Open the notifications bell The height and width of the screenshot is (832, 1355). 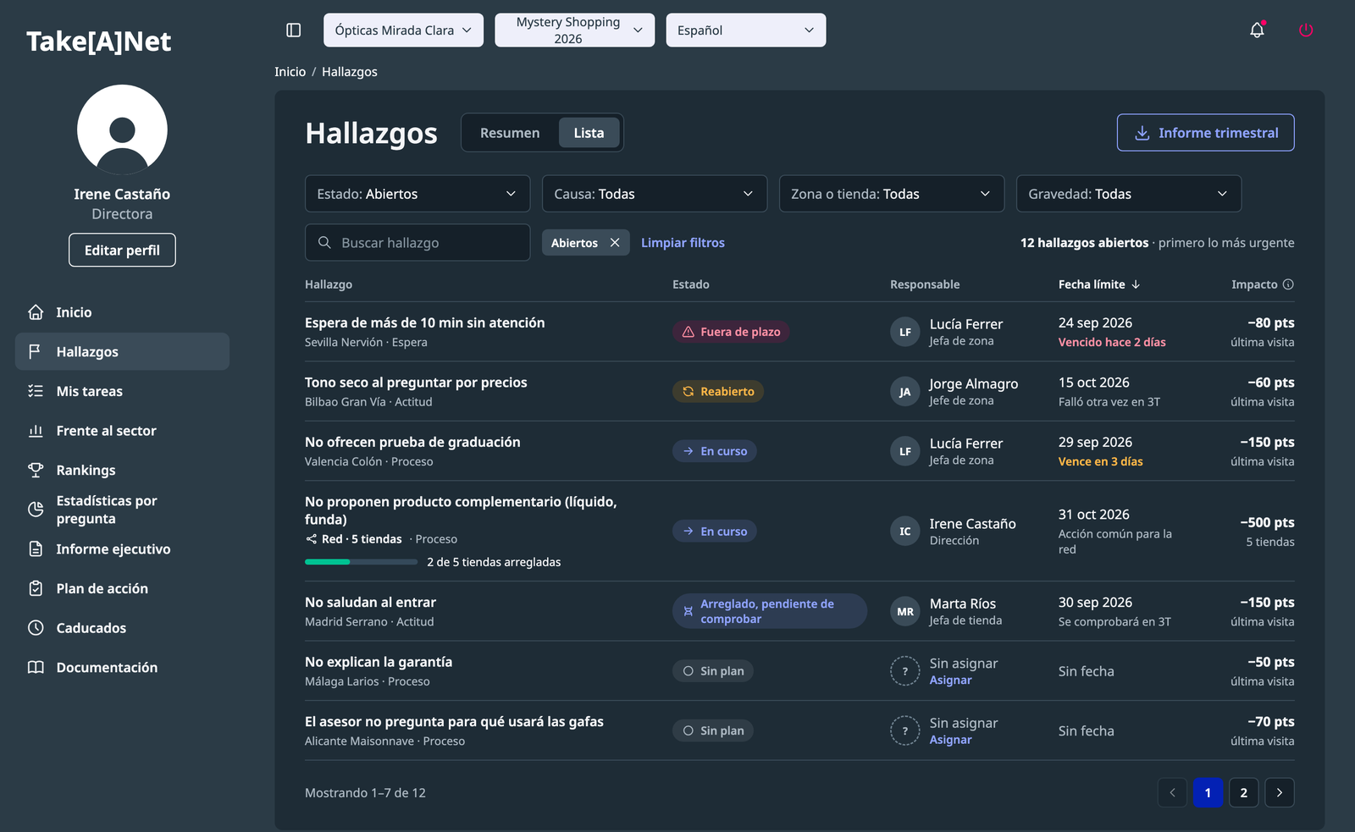tap(1257, 30)
